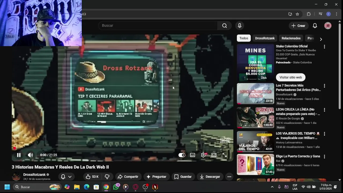Screen dimensions: 343x193
Task: Open options for Elige La Puerta video
Action: [324, 157]
